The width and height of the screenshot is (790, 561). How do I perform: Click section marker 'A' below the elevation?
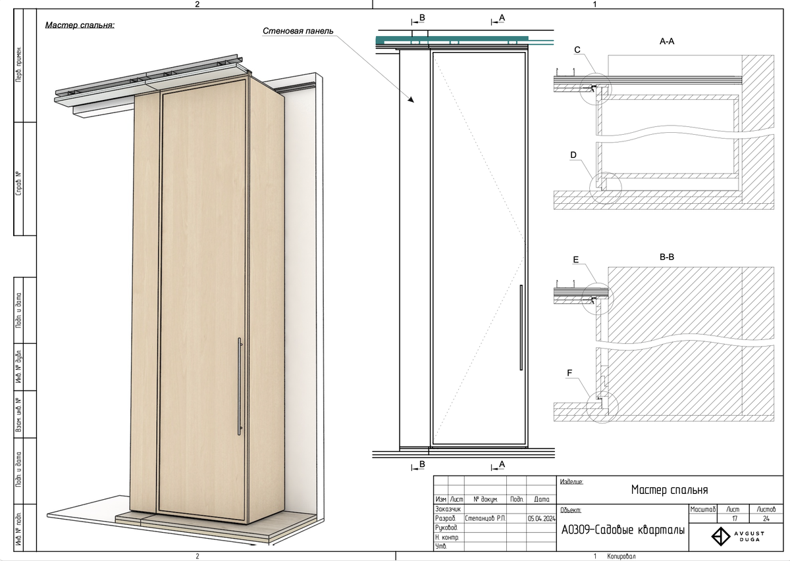[502, 464]
